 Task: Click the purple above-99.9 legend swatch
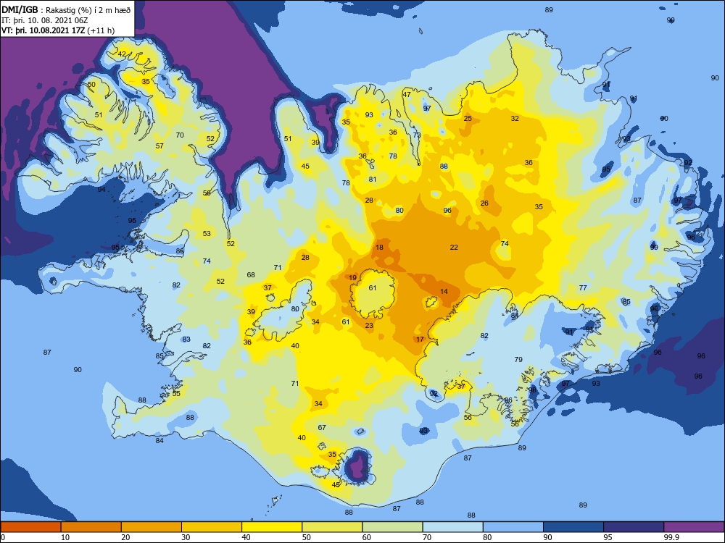pos(694,527)
